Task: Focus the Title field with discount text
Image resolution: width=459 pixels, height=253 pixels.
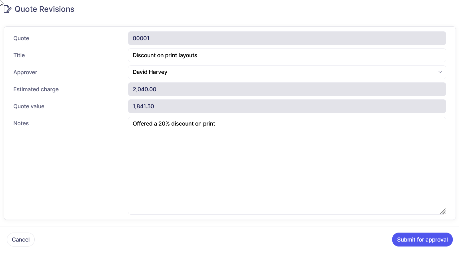Action: coord(287,55)
